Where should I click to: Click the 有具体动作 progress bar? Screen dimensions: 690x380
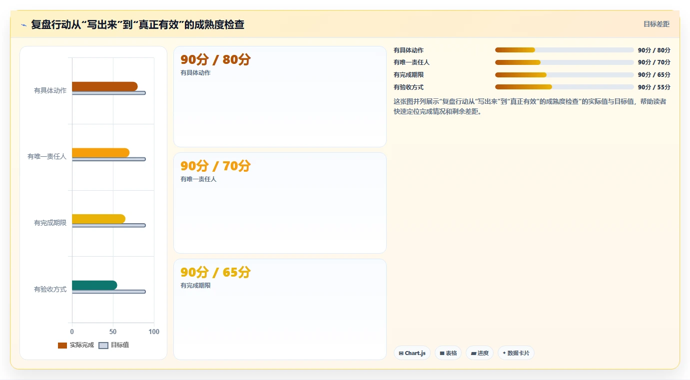pyautogui.click(x=564, y=50)
